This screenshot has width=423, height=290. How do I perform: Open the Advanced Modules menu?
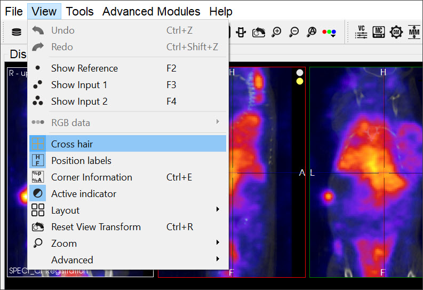(151, 11)
